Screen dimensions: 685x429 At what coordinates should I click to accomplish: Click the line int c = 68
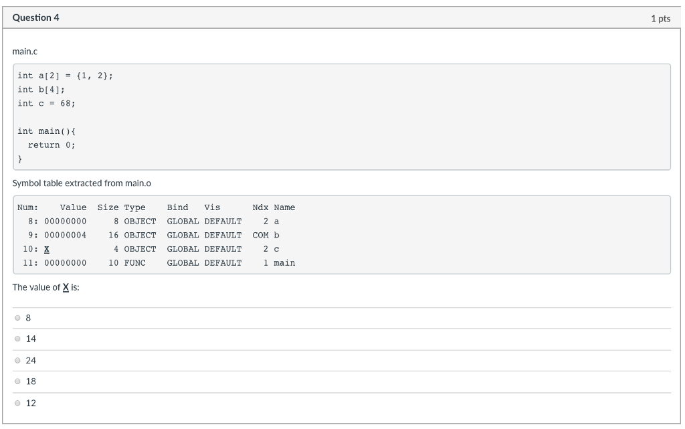click(47, 103)
